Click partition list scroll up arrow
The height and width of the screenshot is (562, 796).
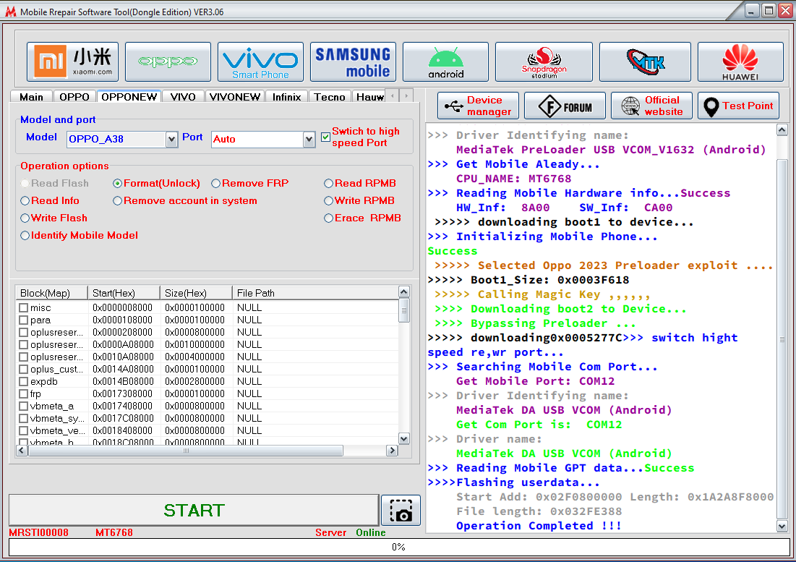[404, 292]
